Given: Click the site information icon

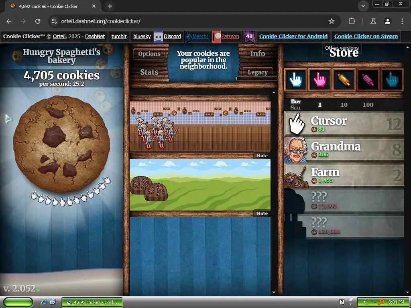Looking at the screenshot, I should (54, 21).
